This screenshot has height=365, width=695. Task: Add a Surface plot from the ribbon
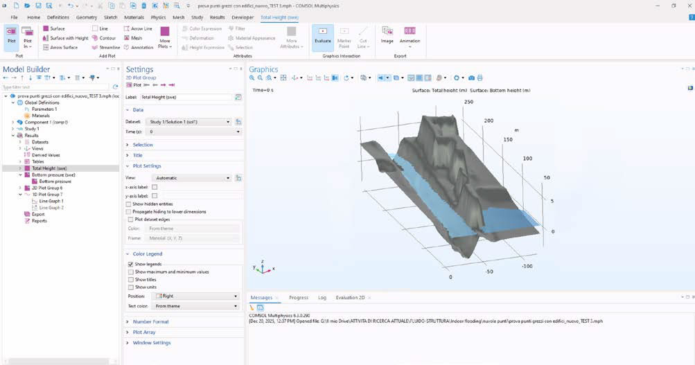point(56,28)
